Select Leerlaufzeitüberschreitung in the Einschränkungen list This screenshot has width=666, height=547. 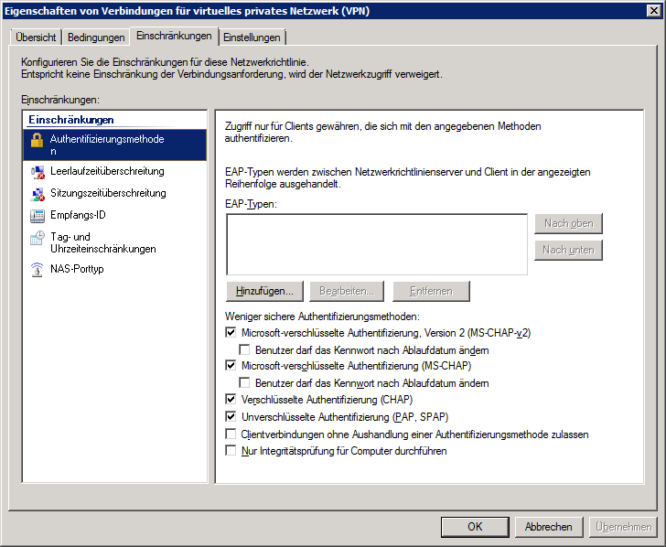coord(107,171)
